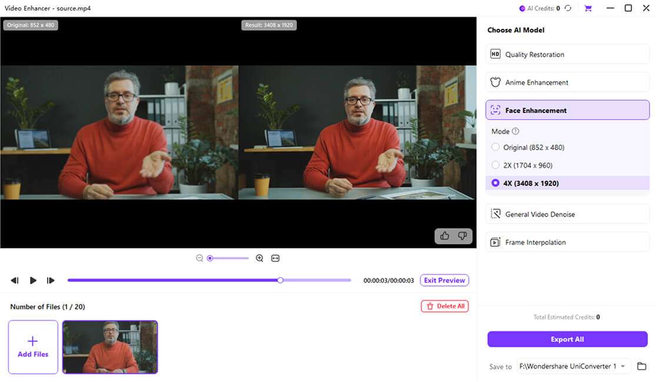This screenshot has width=656, height=382.
Task: Export All enhanced videos
Action: coord(567,339)
